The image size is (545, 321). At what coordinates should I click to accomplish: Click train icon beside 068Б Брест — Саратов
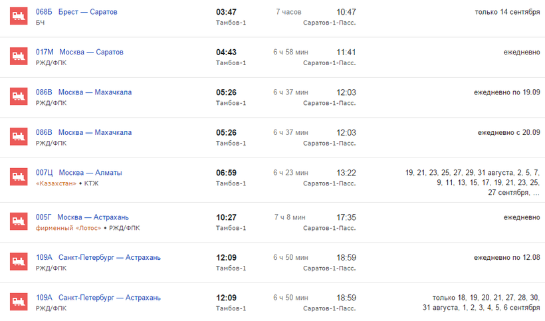[x=18, y=17]
